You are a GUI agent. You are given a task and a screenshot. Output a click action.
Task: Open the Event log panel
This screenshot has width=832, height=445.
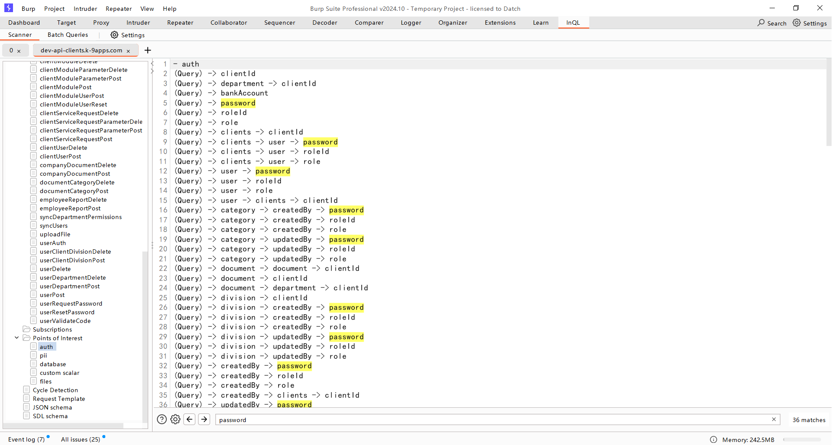pyautogui.click(x=26, y=439)
